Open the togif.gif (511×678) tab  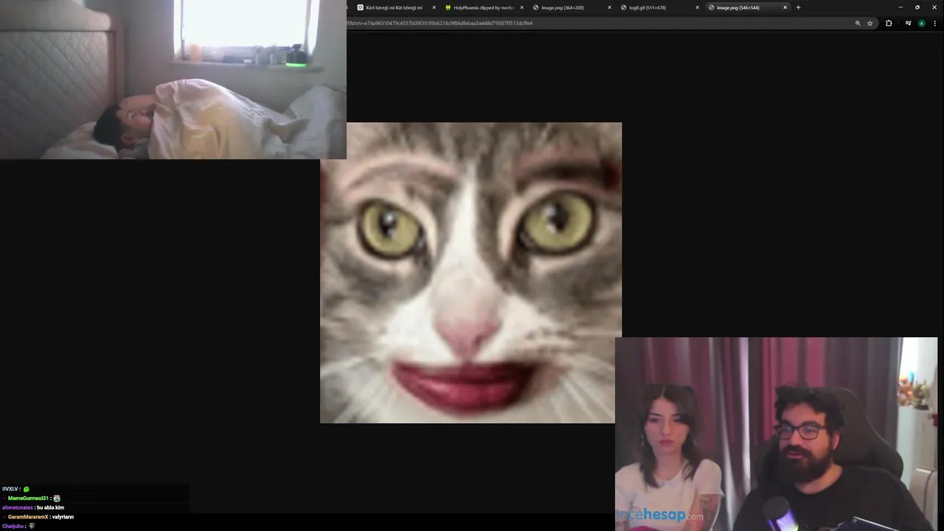(x=659, y=7)
